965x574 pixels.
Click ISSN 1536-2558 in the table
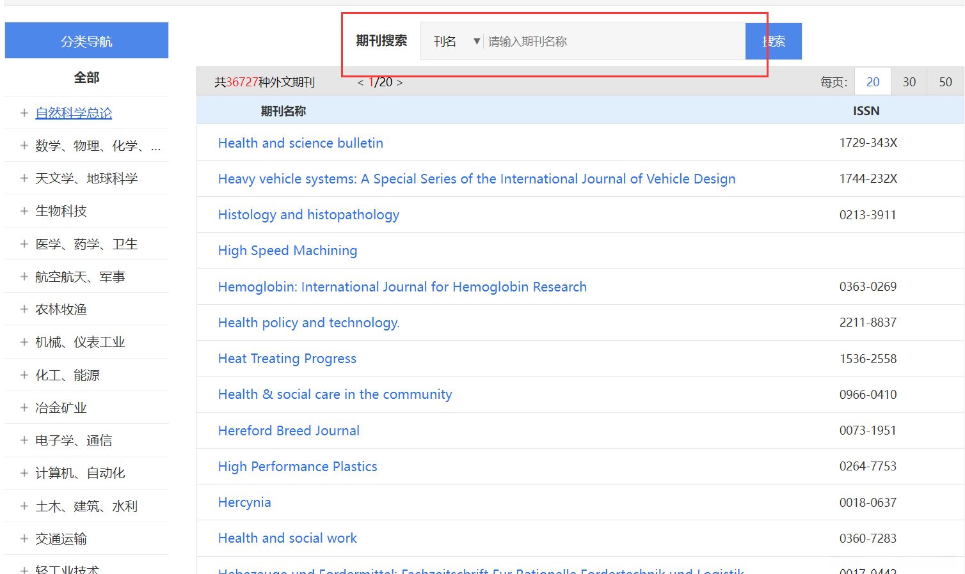(868, 359)
